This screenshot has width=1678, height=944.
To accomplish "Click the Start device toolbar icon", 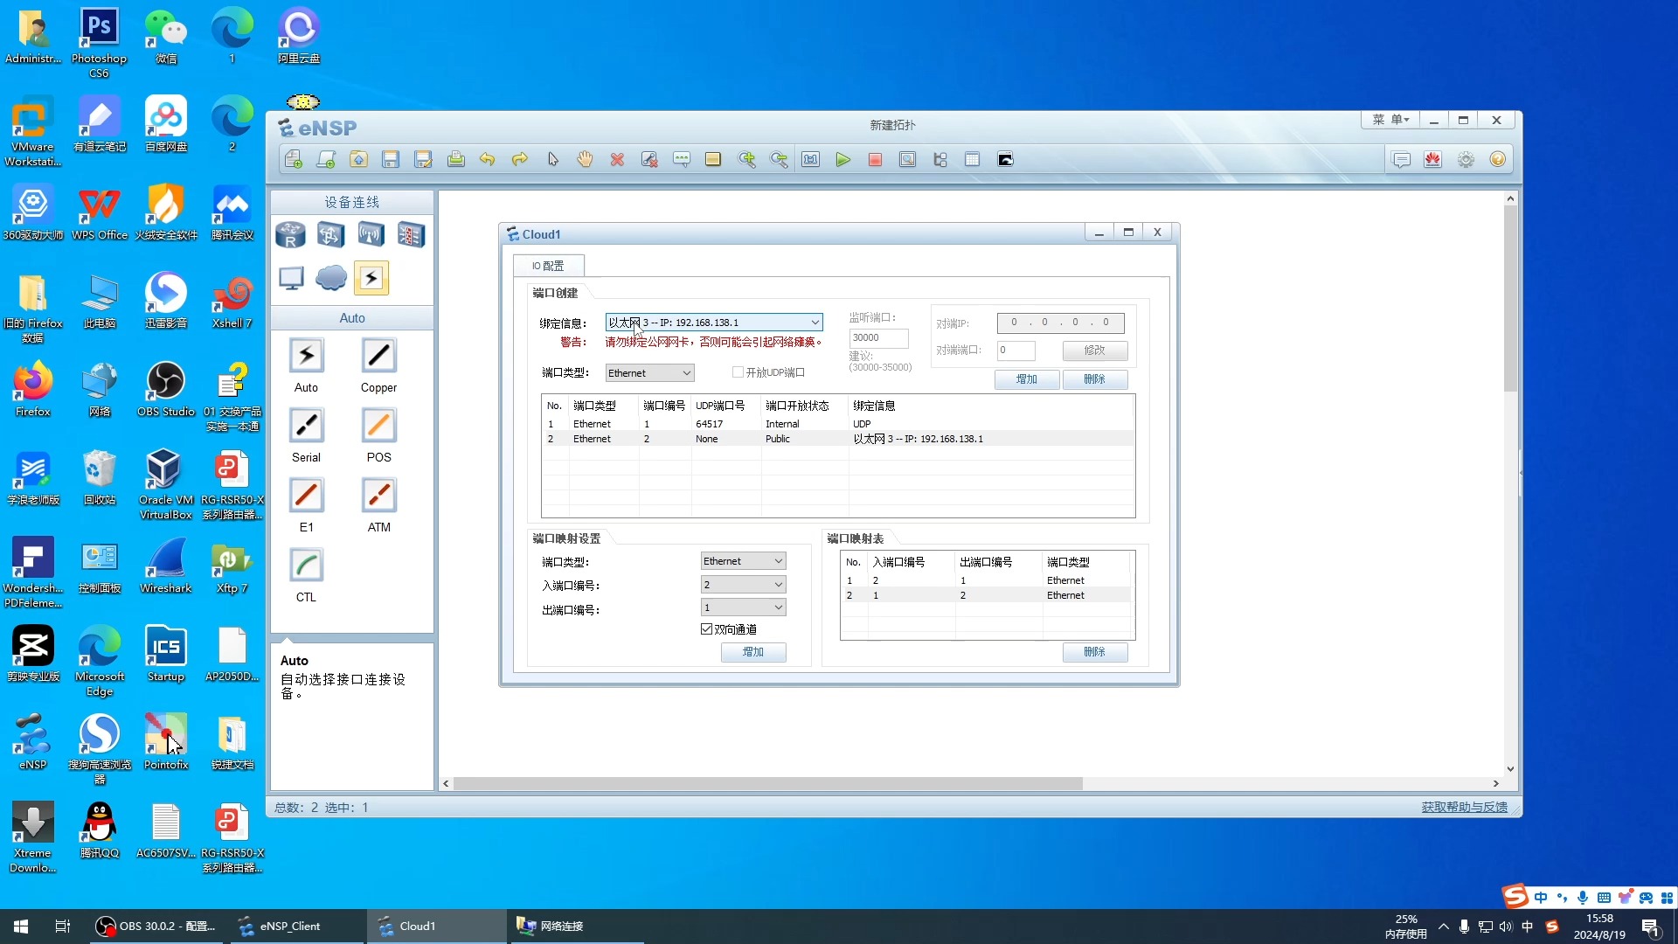I will coord(842,159).
